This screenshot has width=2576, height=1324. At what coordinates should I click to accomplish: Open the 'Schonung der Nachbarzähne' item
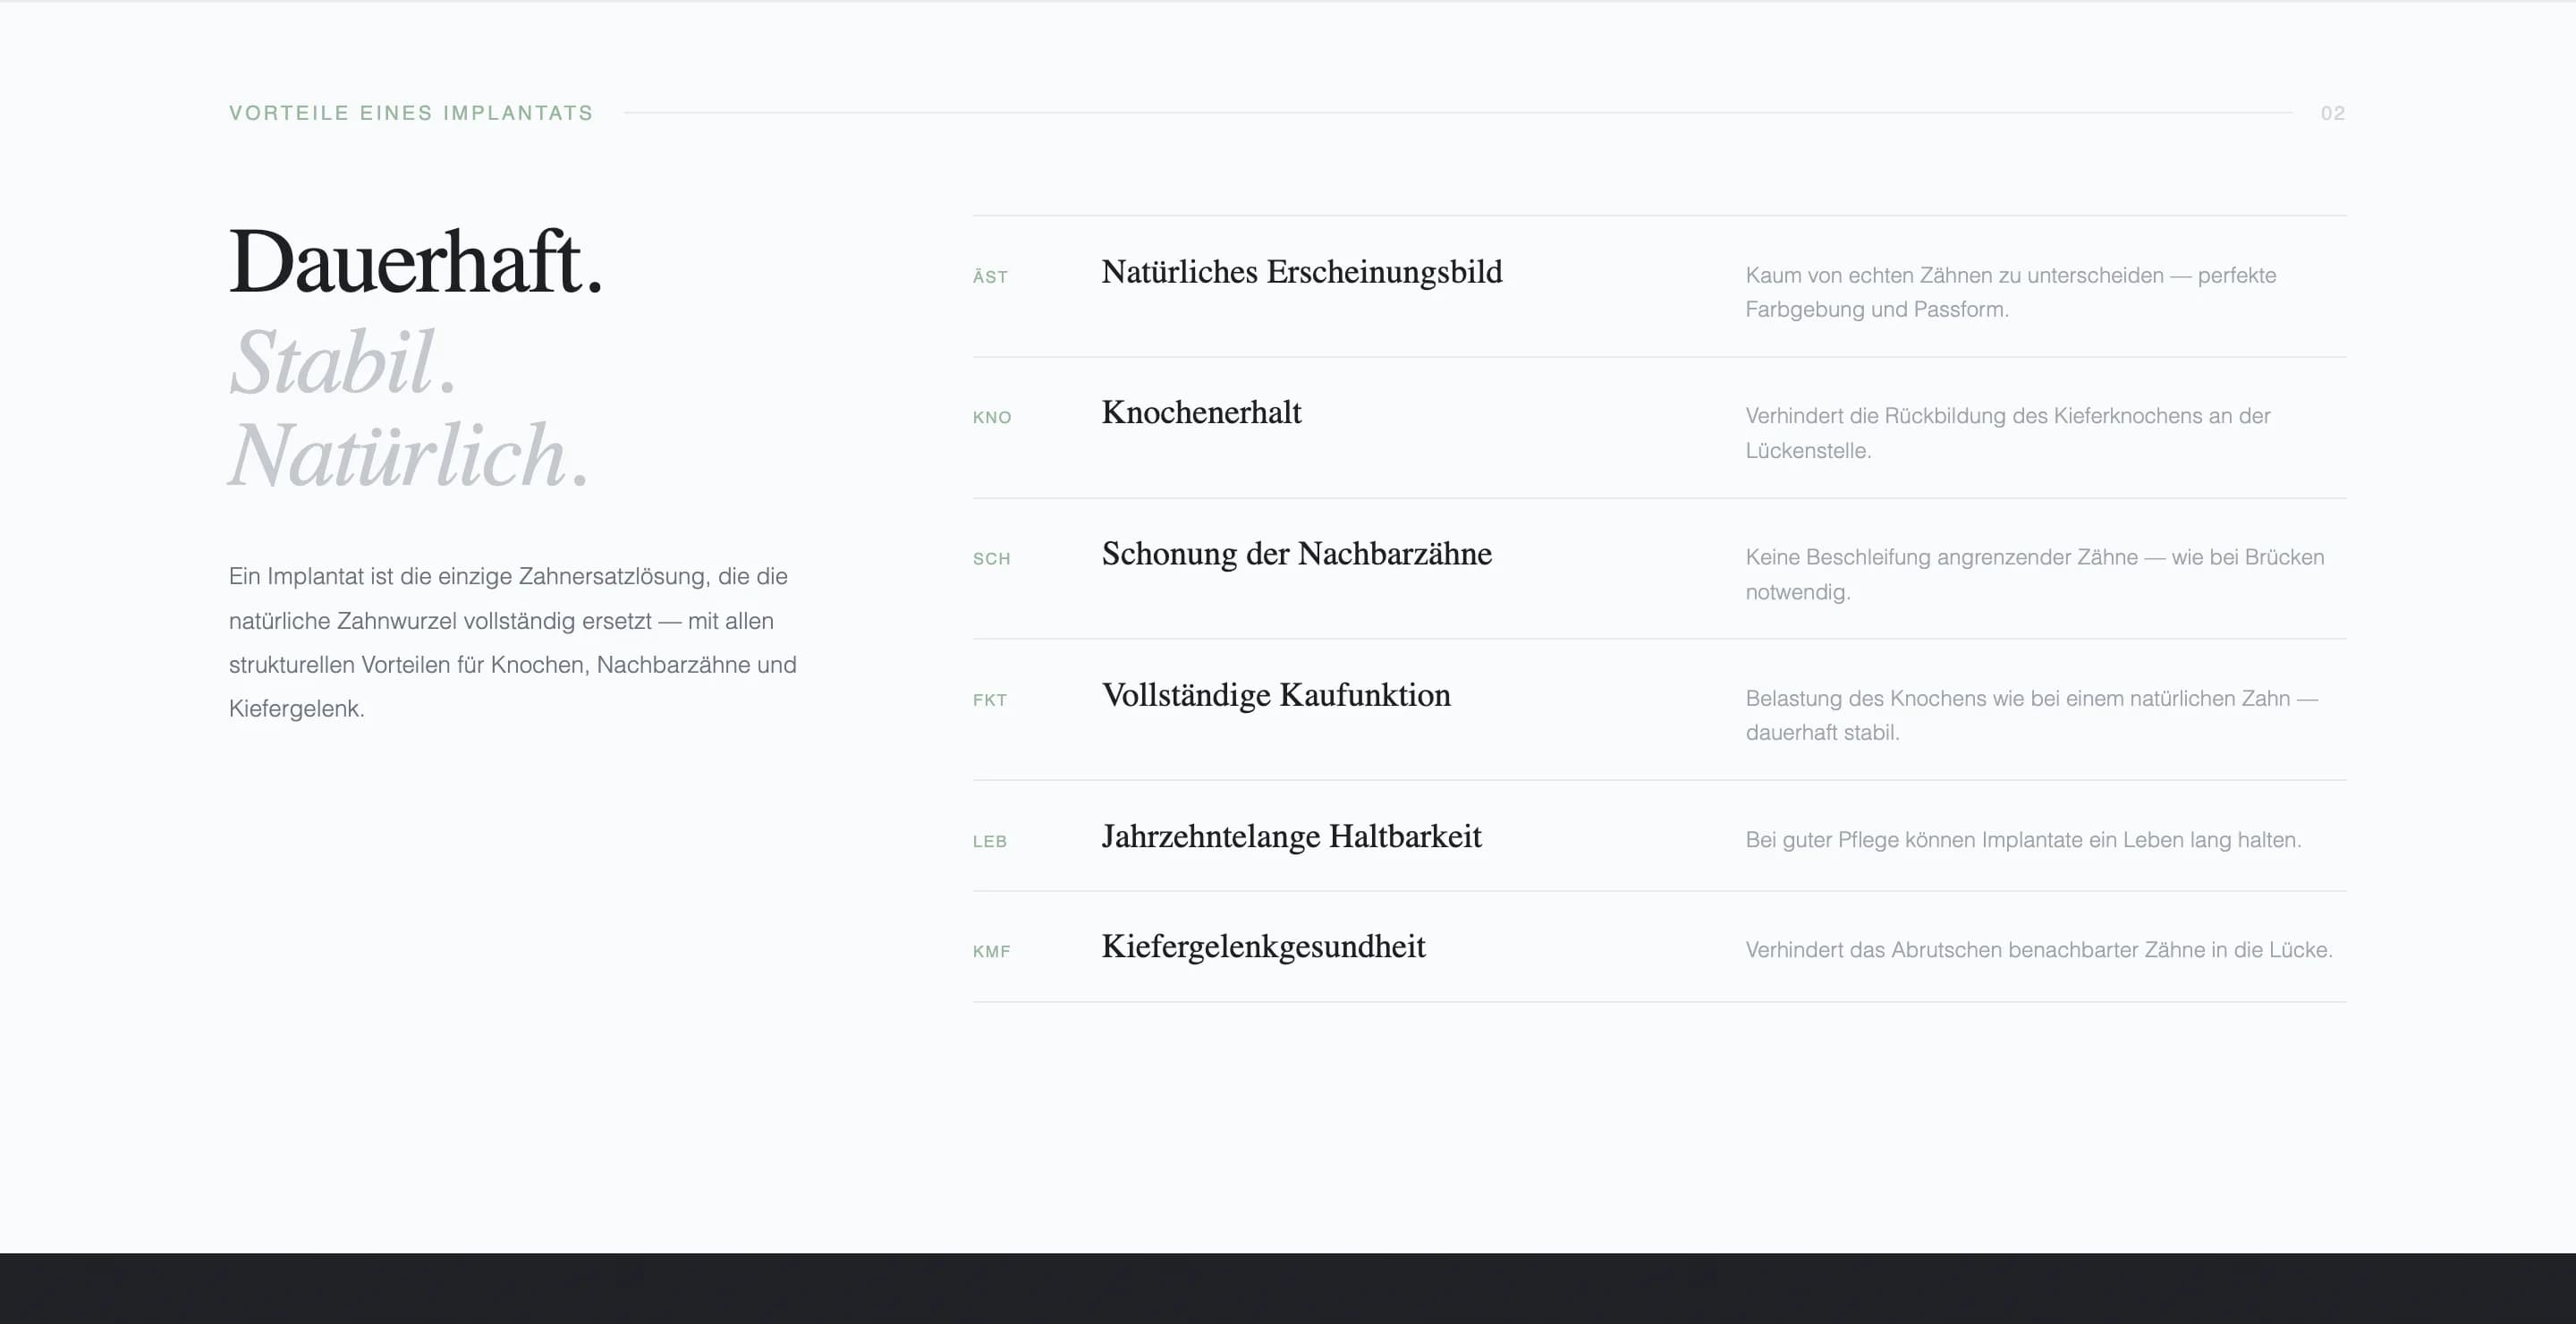click(1296, 554)
